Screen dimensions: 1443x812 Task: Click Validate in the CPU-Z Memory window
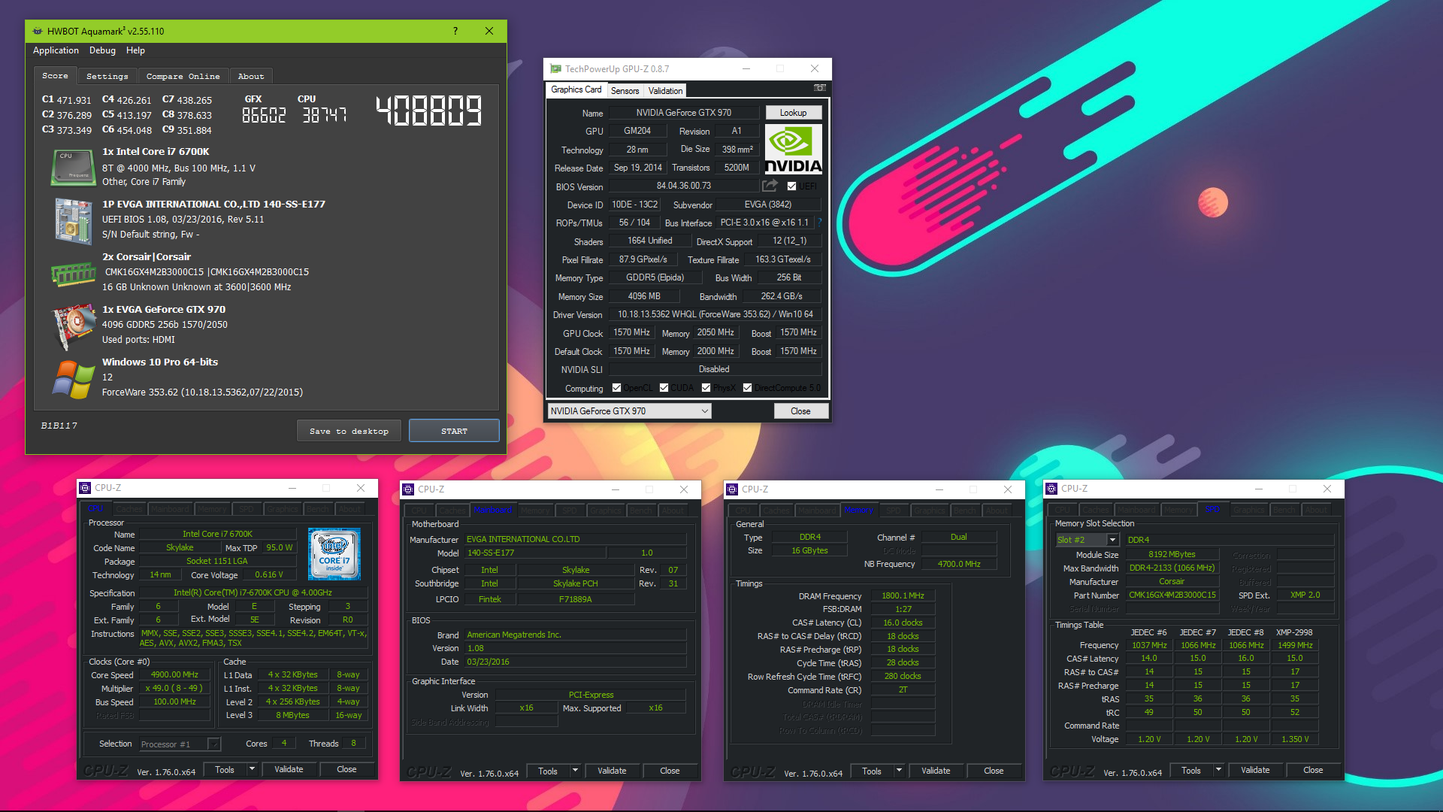(936, 771)
